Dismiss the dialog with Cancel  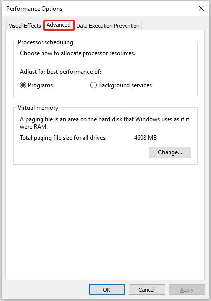[x=147, y=289]
